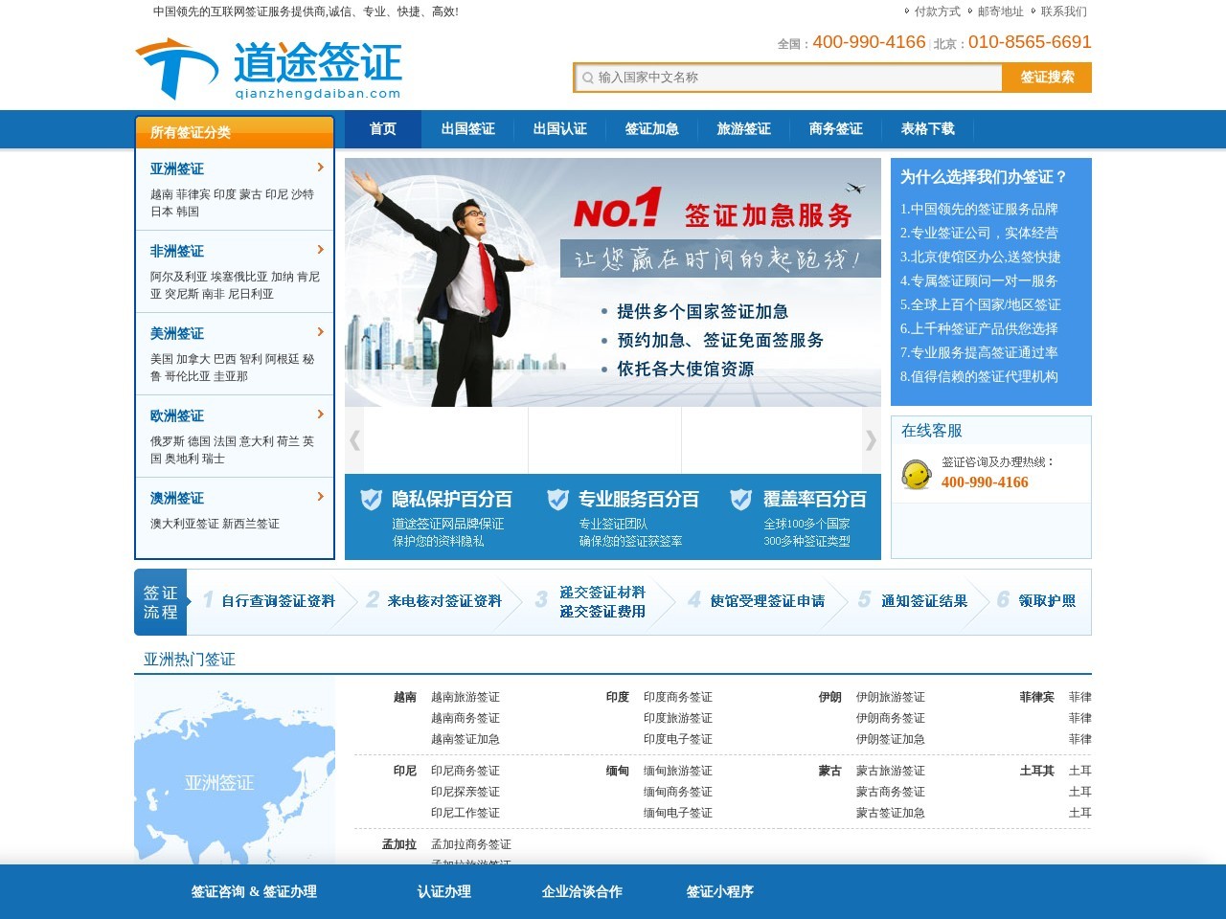Screen dimensions: 1226x919
Task: Expand the 亚洲签证 category arrow
Action: point(321,168)
